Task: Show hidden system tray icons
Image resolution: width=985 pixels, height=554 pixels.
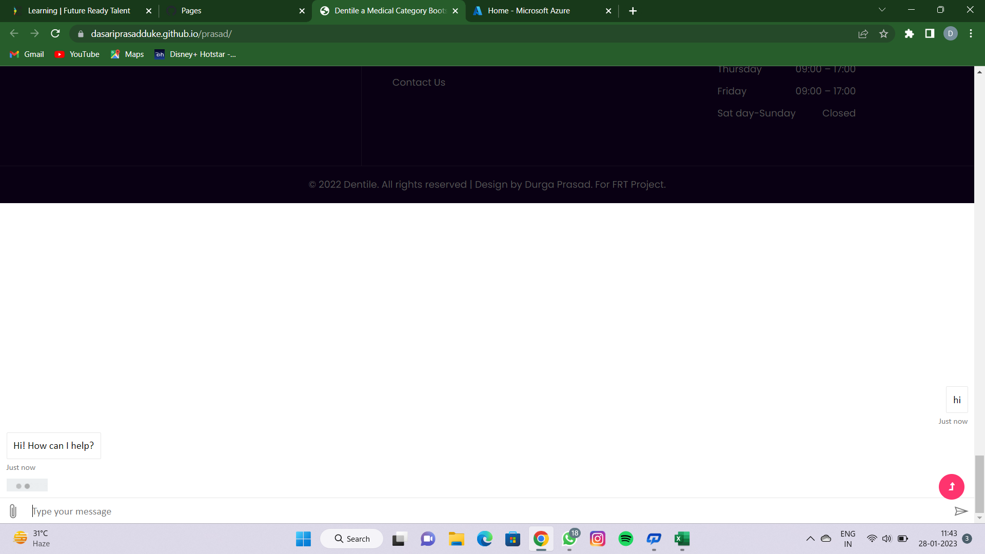Action: click(x=811, y=539)
